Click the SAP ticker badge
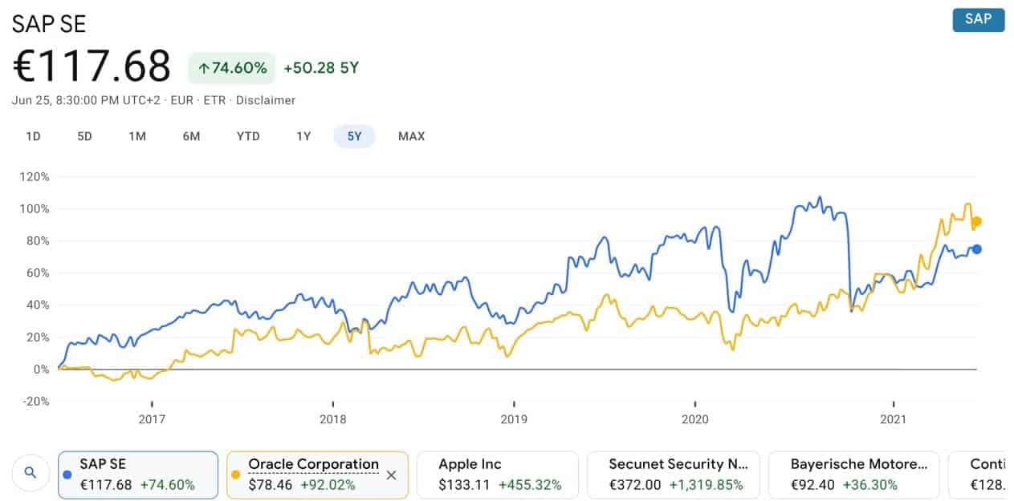This screenshot has height=501, width=1014. pos(978,19)
